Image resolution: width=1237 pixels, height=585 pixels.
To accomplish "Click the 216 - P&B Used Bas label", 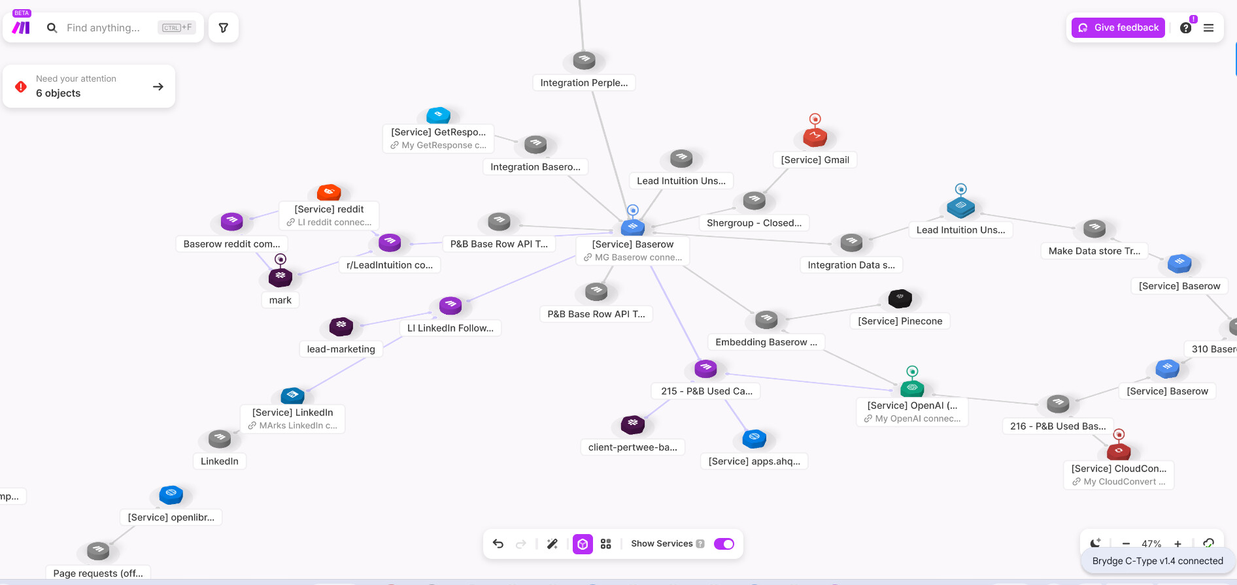I will (1058, 426).
